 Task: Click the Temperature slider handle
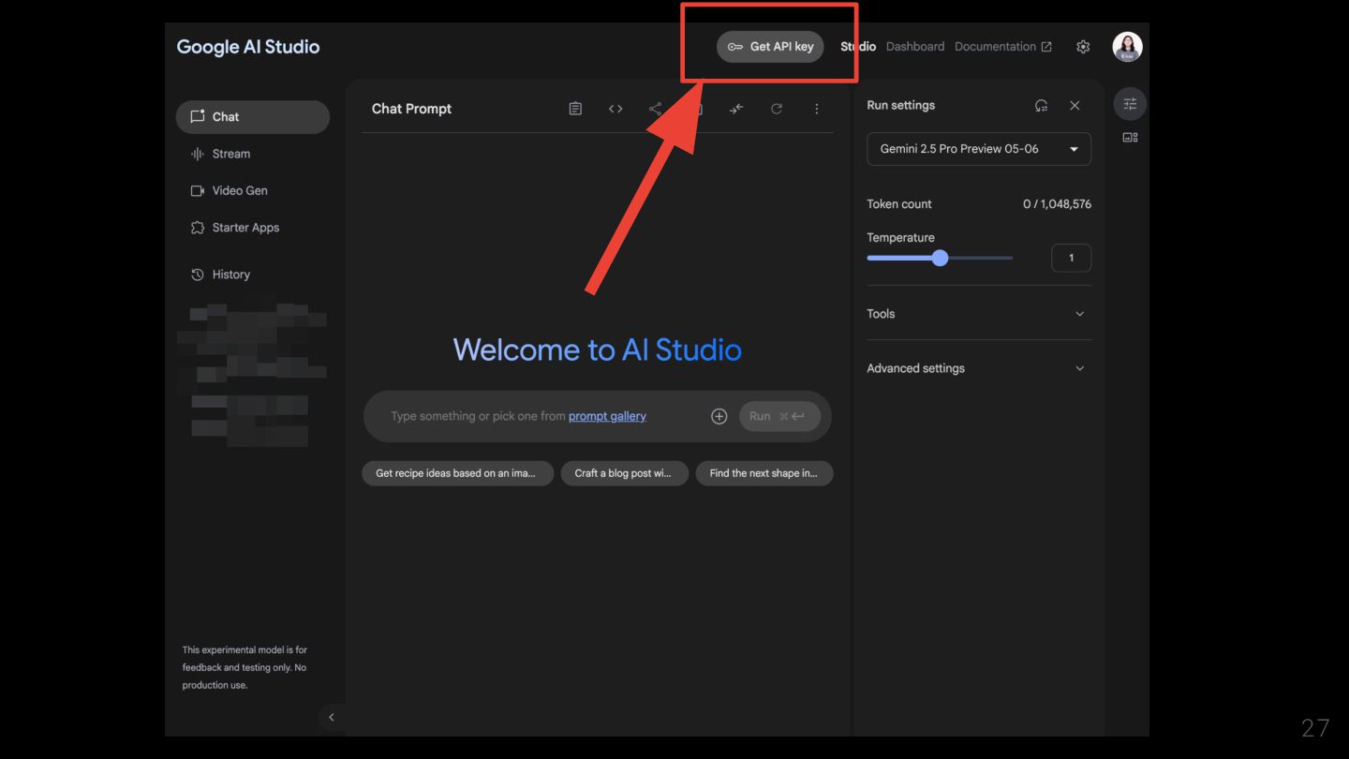point(940,258)
